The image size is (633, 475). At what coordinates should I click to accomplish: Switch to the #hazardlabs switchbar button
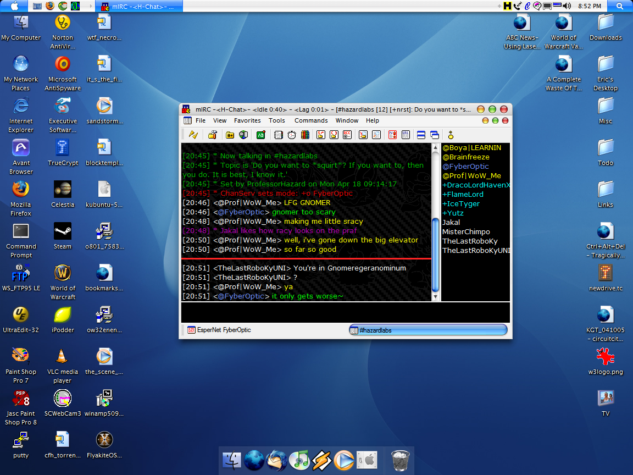tap(428, 330)
